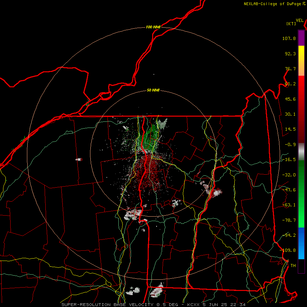
Task: Click the -109.8 scale value
Action: (x=288, y=250)
